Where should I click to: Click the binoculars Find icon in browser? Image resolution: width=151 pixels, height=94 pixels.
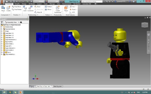pyautogui.click(x=21, y=22)
